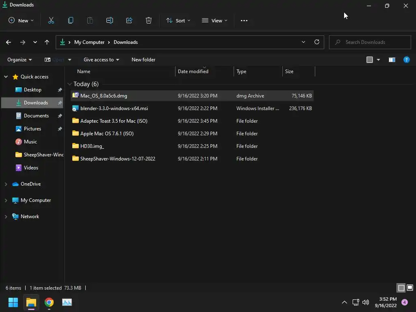This screenshot has height=312, width=416.
Task: Click the Paste clipboard icon
Action: pyautogui.click(x=90, y=20)
